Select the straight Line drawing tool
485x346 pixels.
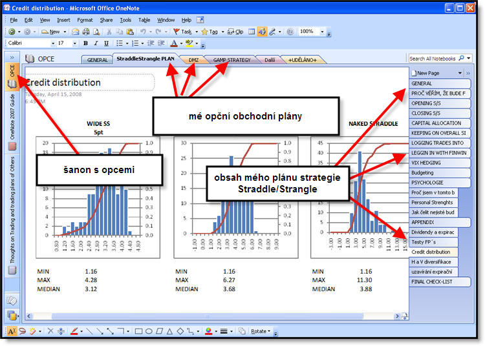point(89,332)
